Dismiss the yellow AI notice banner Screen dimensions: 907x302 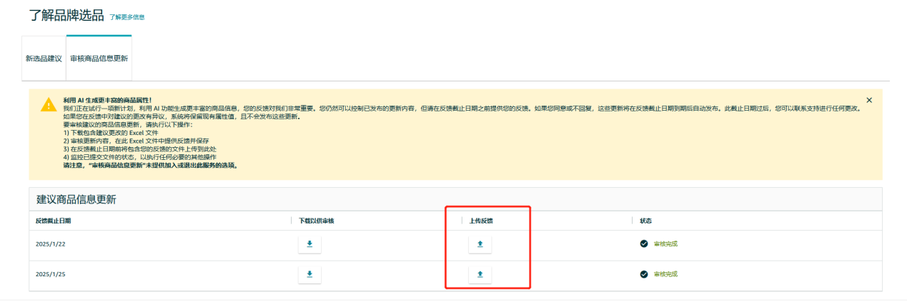pos(869,101)
